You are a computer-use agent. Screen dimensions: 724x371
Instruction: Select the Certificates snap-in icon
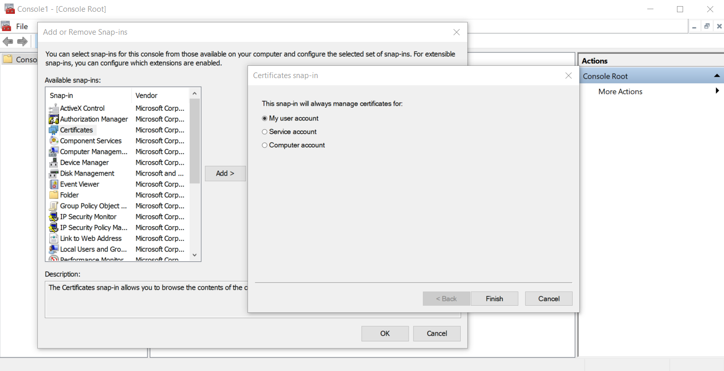pyautogui.click(x=53, y=130)
